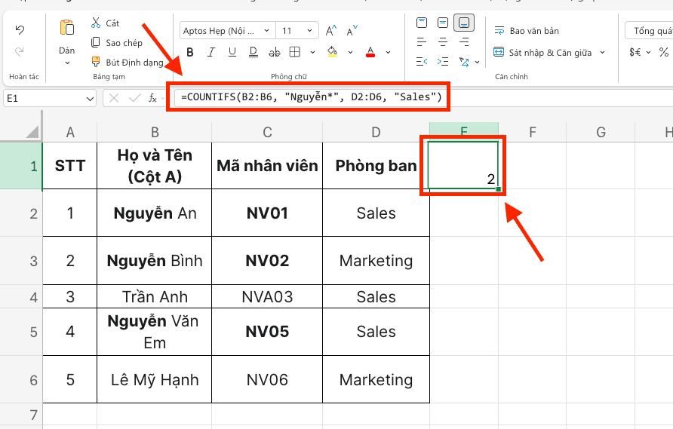
Task: Expand border options arrow
Action: pos(312,52)
